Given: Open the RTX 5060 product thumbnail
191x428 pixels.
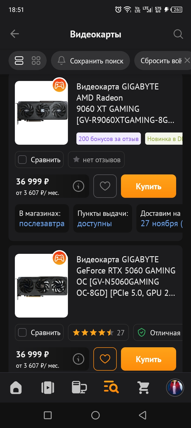Looking at the screenshot, I should click(41, 286).
